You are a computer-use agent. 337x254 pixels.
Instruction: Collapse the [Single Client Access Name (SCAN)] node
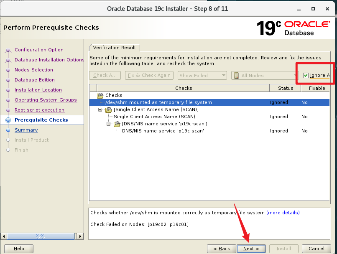[100, 110]
